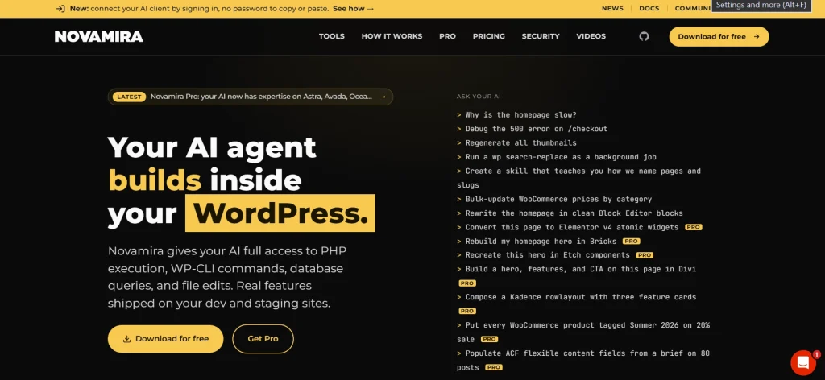Open DOCS in the top banner
Viewport: 825px width, 380px height.
pyautogui.click(x=649, y=8)
